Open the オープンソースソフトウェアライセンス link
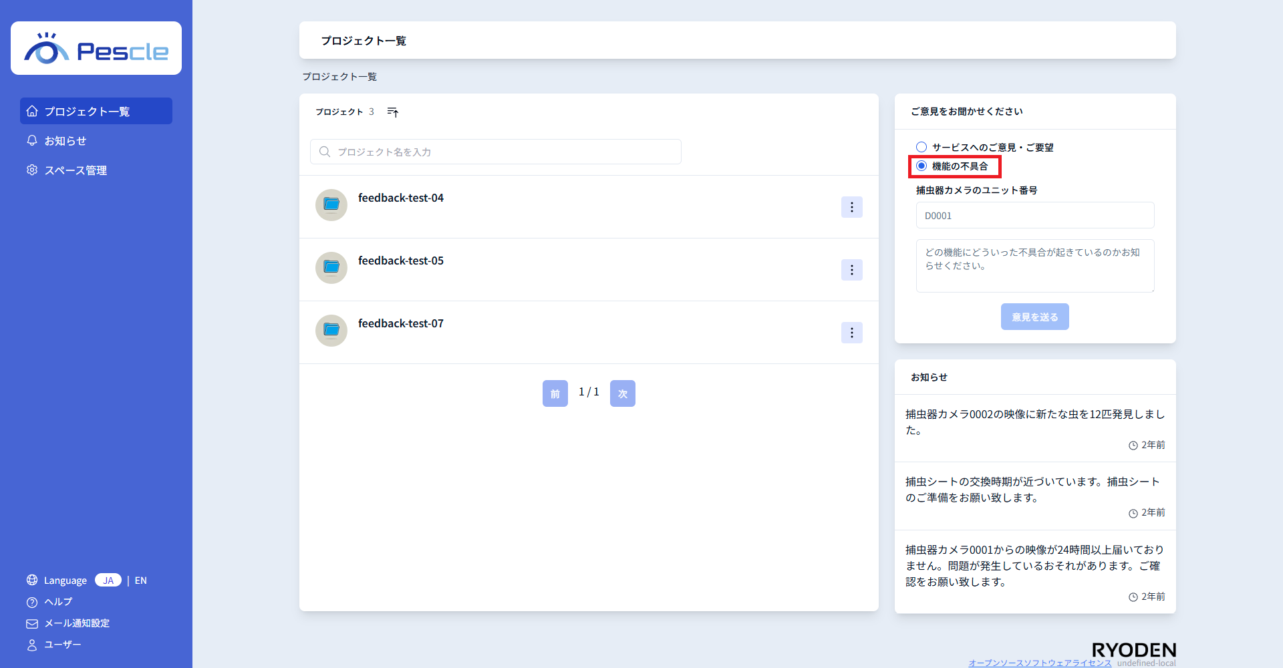Image resolution: width=1283 pixels, height=668 pixels. pos(1040,663)
